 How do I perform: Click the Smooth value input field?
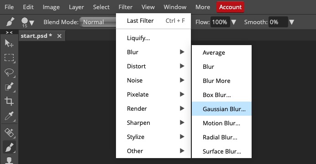pos(278,22)
